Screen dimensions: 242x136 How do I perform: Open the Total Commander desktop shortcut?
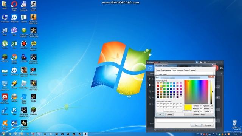(x=24, y=6)
